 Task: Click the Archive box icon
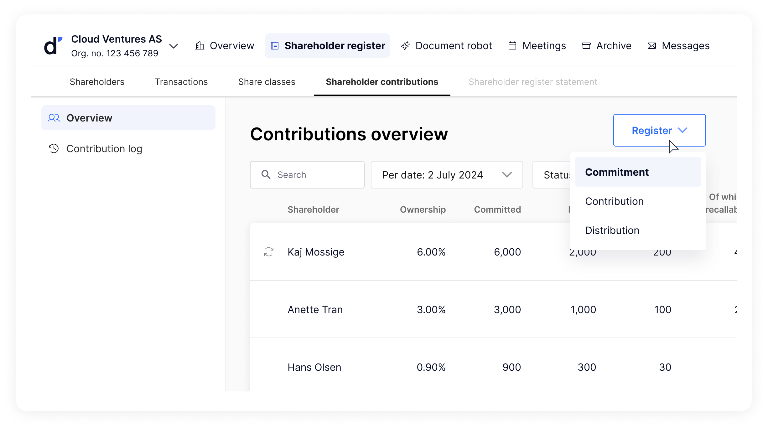[586, 46]
